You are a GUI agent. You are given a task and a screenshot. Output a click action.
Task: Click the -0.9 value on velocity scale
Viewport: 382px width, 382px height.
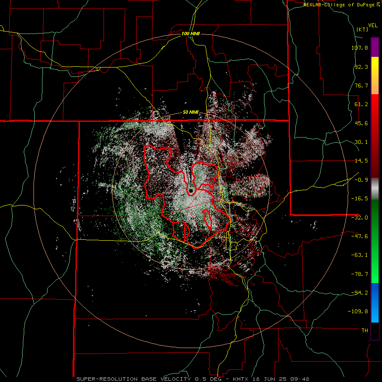361,180
